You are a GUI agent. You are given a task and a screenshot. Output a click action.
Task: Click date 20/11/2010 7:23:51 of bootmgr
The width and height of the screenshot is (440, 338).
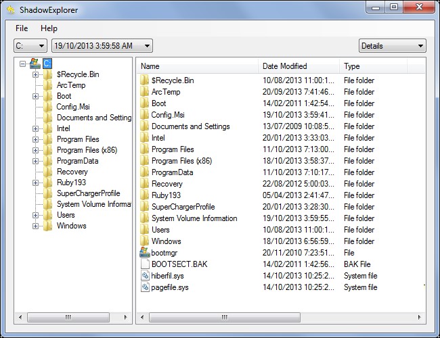pyautogui.click(x=299, y=253)
